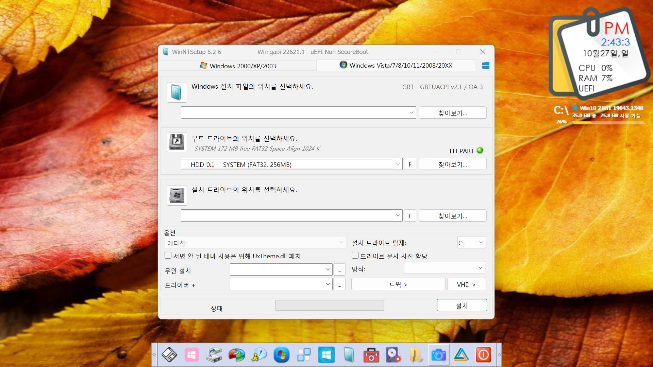Browse for the boot drive location
The width and height of the screenshot is (653, 367).
tap(453, 164)
